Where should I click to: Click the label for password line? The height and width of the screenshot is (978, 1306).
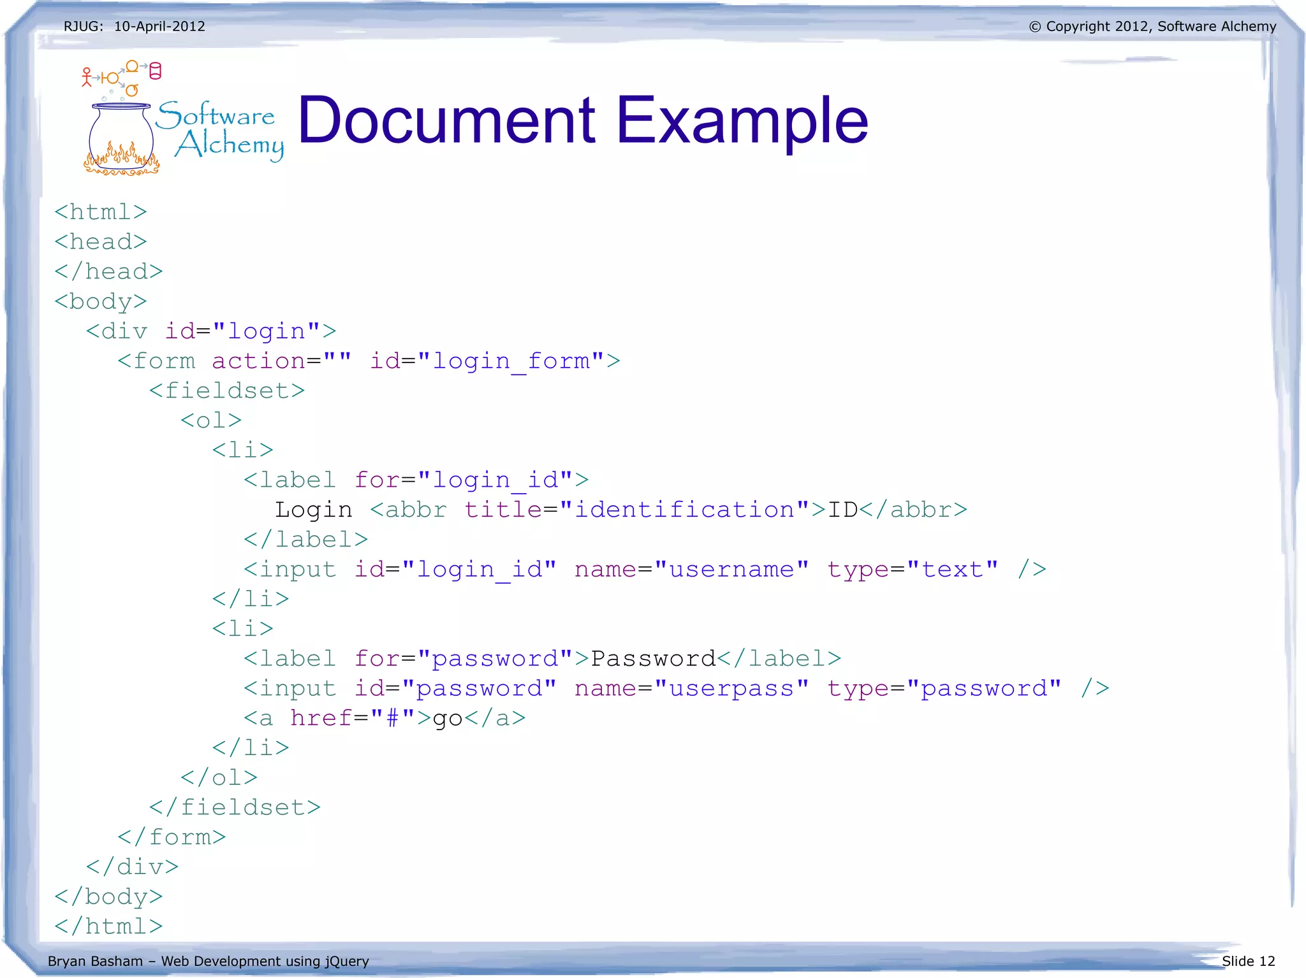tap(542, 659)
